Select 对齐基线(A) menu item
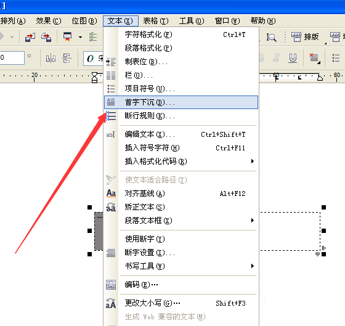This screenshot has height=326, width=345. (181, 194)
